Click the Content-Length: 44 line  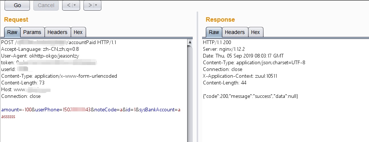(225, 83)
